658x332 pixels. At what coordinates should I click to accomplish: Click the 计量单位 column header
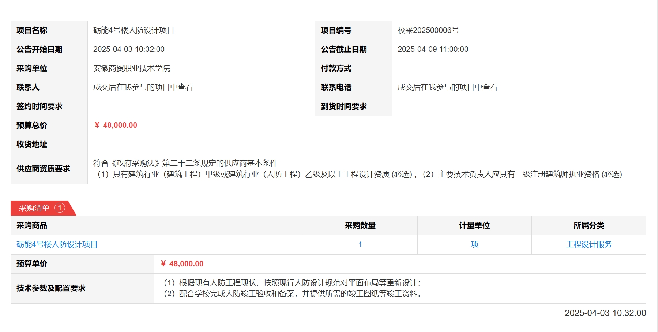[474, 225]
